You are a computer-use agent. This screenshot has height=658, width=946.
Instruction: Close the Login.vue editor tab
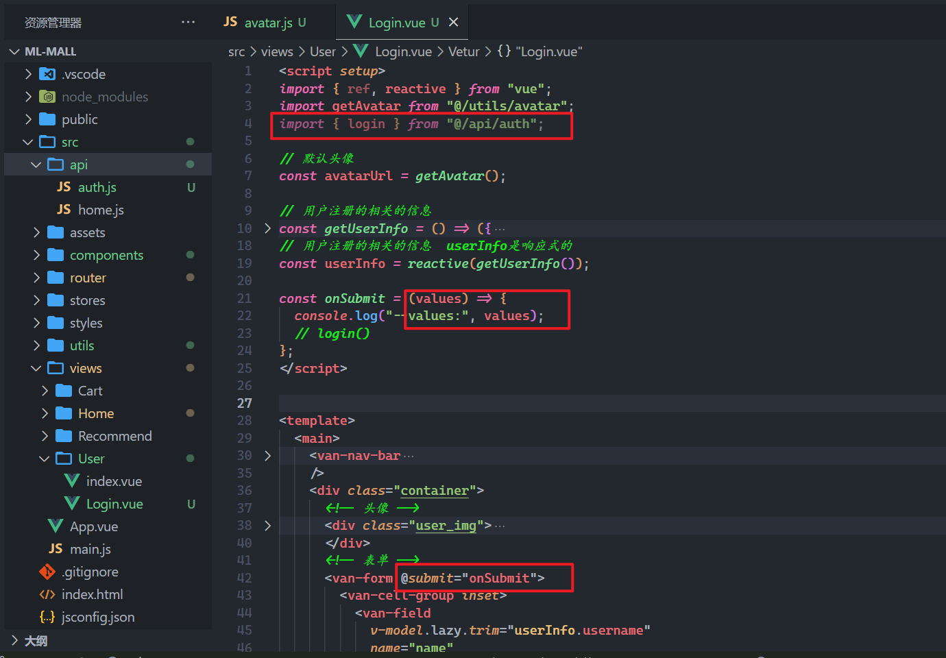(x=453, y=23)
